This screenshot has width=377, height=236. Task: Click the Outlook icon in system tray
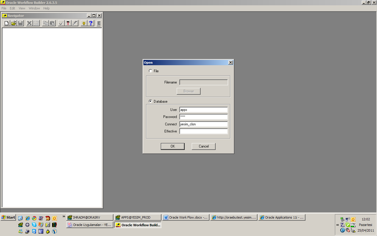pos(353,219)
